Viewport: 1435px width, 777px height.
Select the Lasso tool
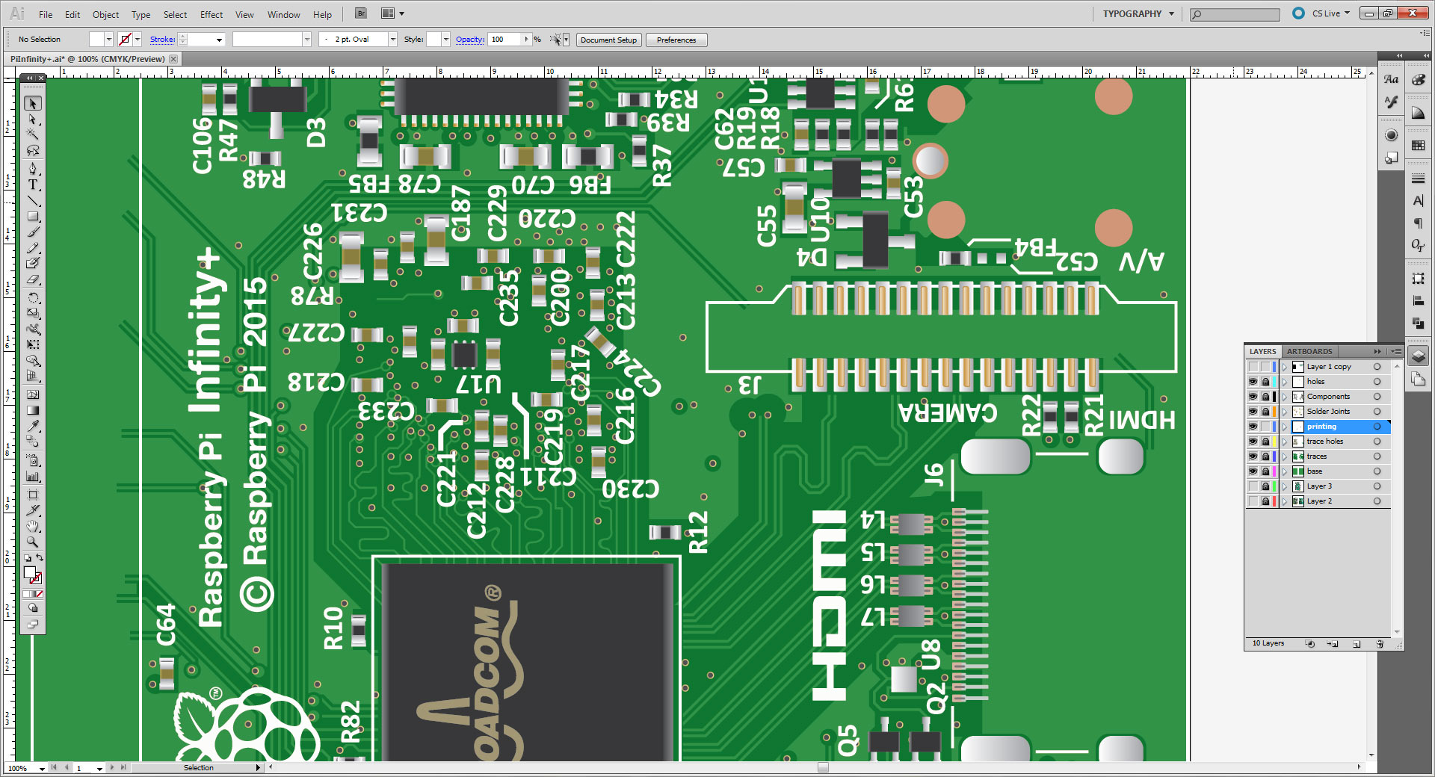pos(33,150)
